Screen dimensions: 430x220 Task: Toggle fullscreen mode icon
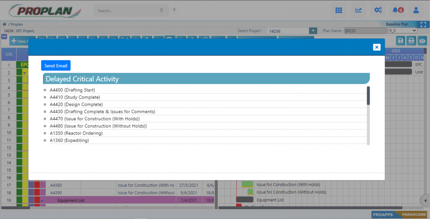click(x=423, y=24)
